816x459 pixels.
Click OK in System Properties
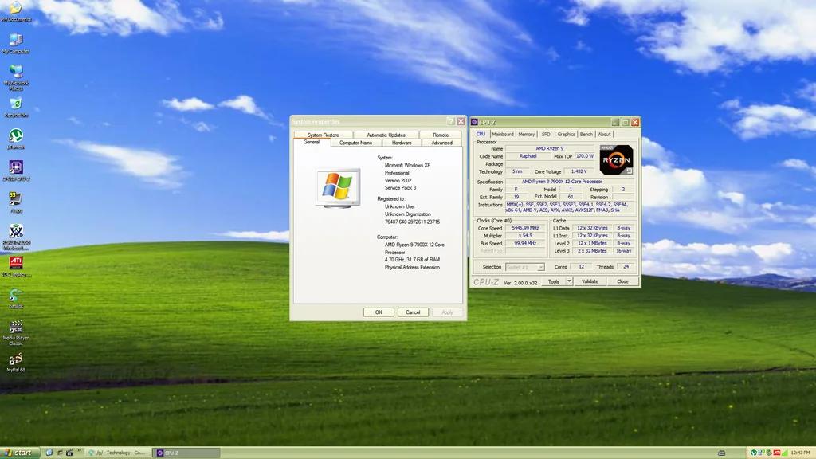click(x=379, y=312)
